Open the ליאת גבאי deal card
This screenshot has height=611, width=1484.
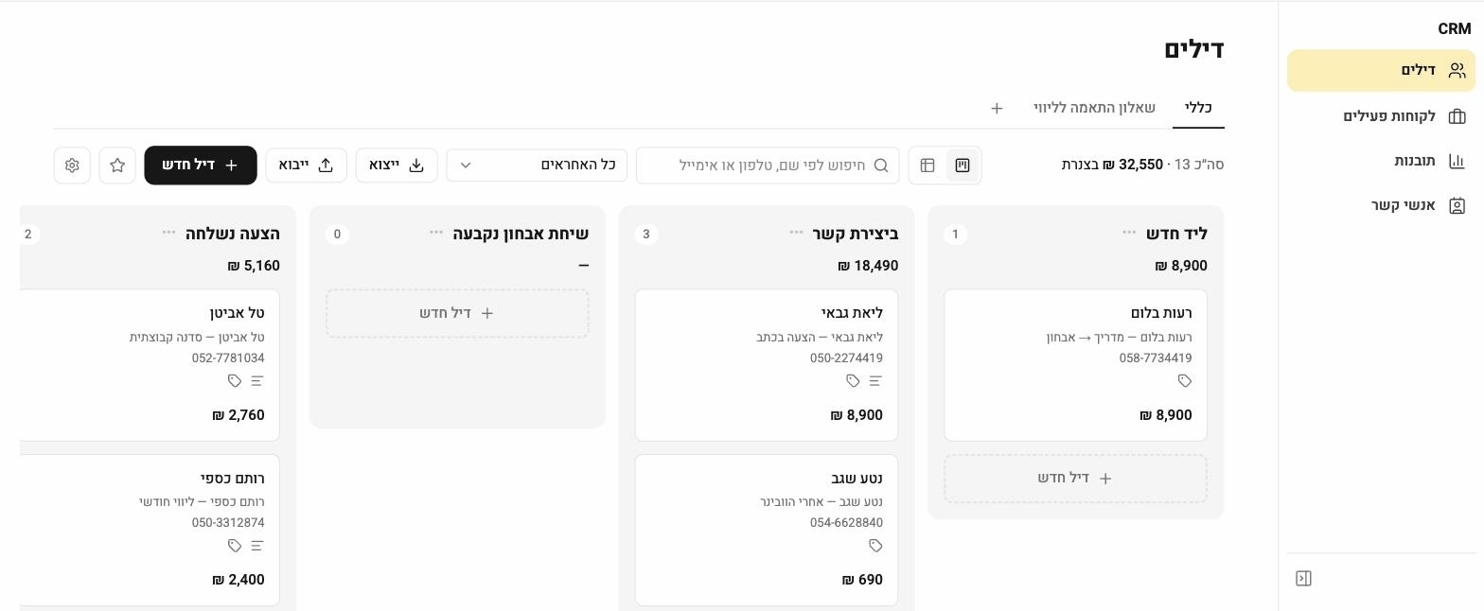(767, 365)
